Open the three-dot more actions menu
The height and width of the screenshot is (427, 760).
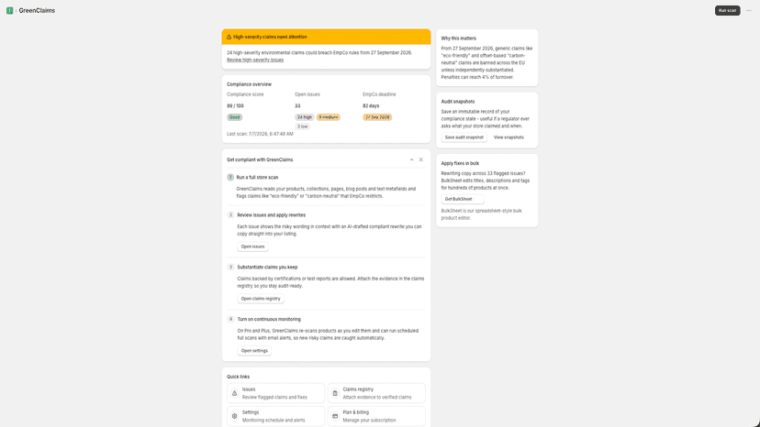pos(749,10)
